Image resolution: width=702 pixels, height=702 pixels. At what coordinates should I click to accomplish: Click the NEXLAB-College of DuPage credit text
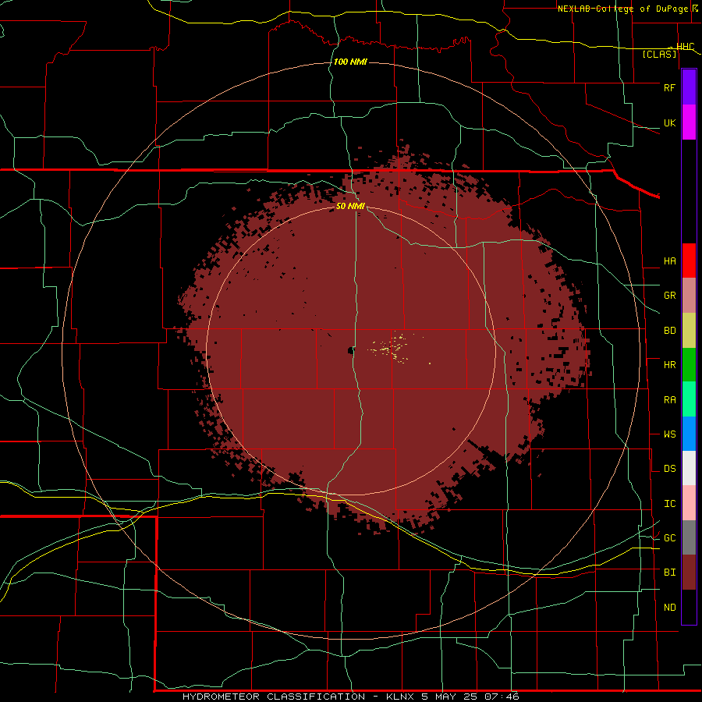(x=623, y=9)
